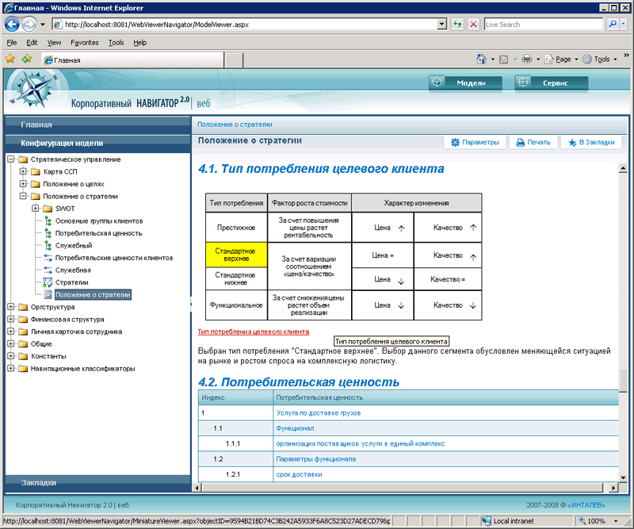Click the Favorites Center star icon
Screen dimensions: 634x529
pyautogui.click(x=10, y=59)
